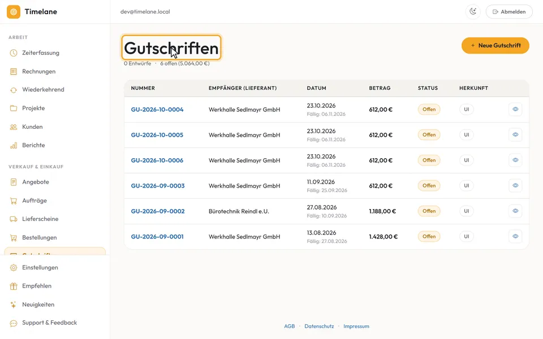Open the Datenschutz footer link
The height and width of the screenshot is (339, 543).
(319, 326)
